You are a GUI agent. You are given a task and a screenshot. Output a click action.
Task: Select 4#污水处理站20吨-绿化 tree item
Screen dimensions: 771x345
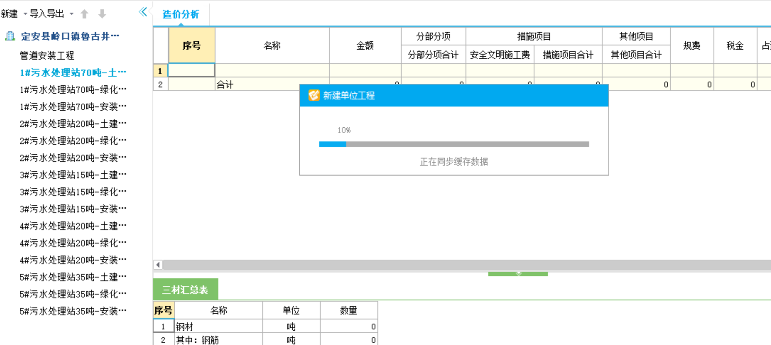coord(73,243)
